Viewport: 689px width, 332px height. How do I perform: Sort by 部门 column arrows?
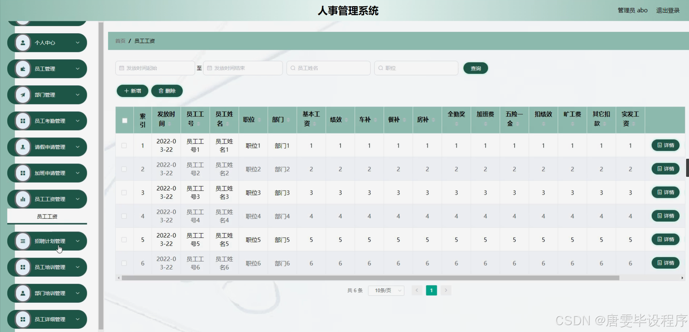[288, 120]
